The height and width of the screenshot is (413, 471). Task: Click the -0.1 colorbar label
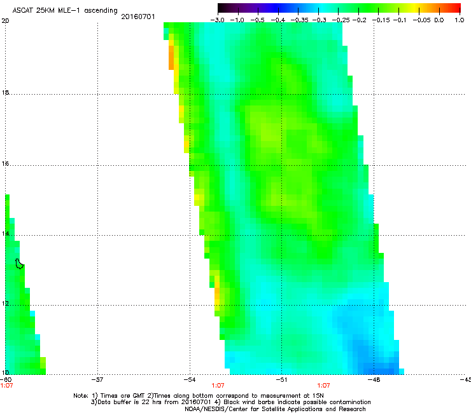[400, 20]
